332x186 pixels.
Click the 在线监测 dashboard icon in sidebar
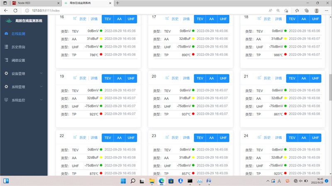click(x=6, y=34)
